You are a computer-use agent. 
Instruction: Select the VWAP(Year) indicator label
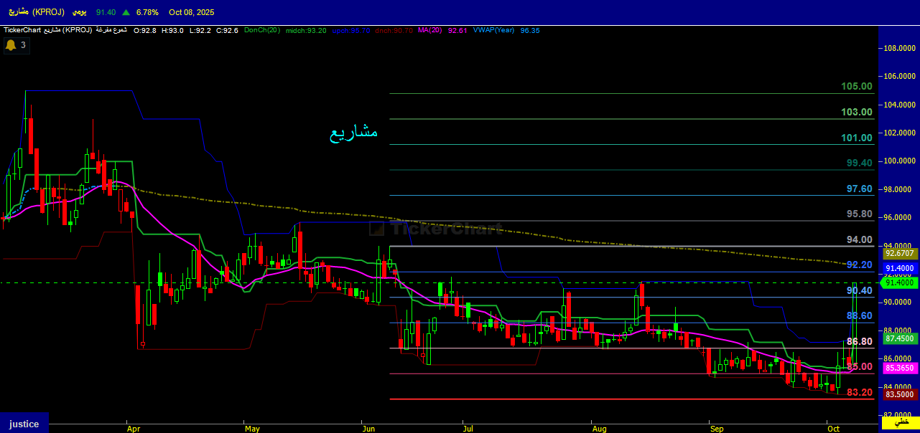(494, 30)
